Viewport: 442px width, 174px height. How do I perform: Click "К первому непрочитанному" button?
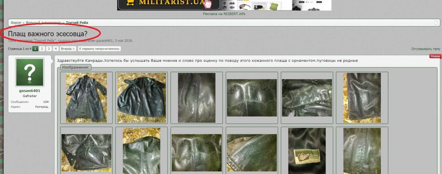[99, 49]
